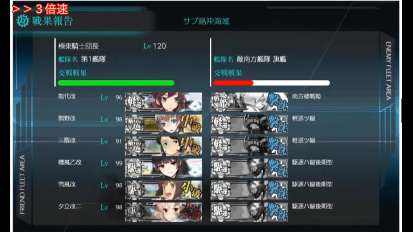Image resolution: width=413 pixels, height=232 pixels.
Task: Select the 能代改 light cruiser portrait card
Action: coord(163,102)
